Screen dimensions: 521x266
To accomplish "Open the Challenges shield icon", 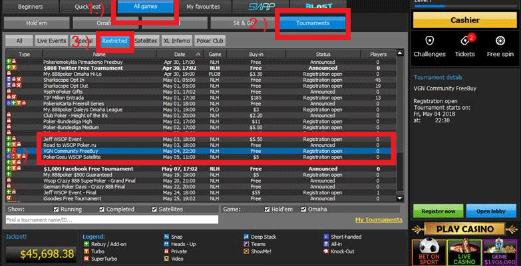I will [429, 41].
